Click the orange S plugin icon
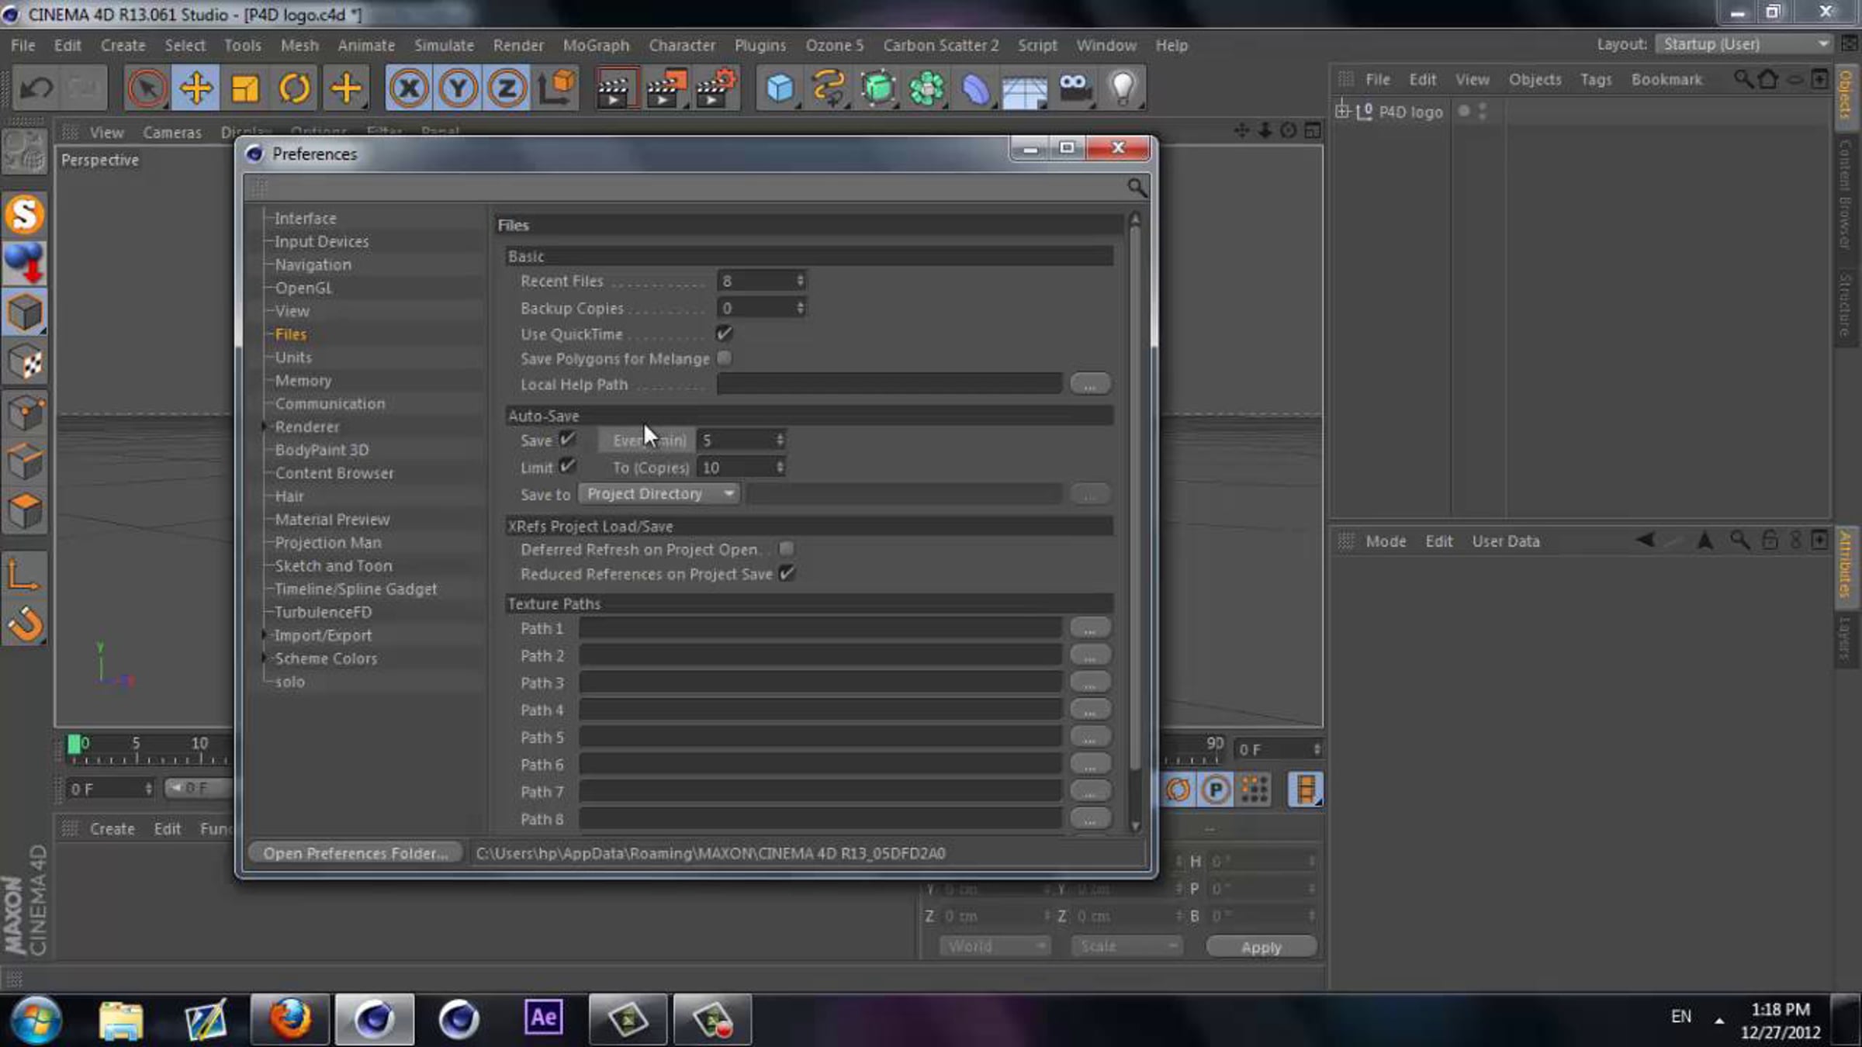1862x1047 pixels. [x=25, y=214]
